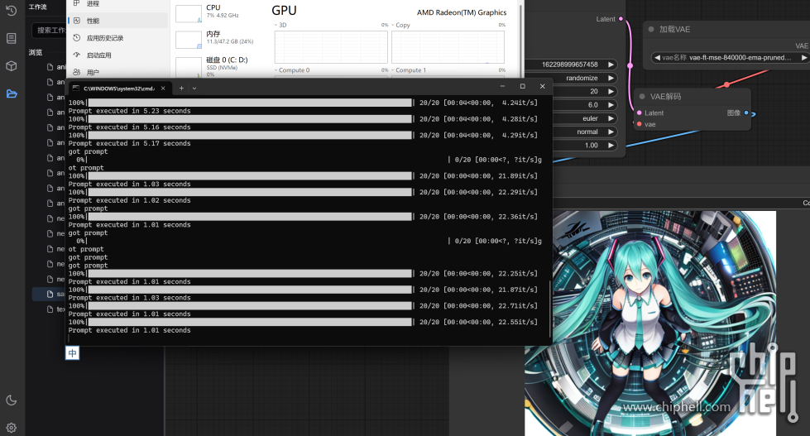Open the model library cube icon

coord(12,65)
